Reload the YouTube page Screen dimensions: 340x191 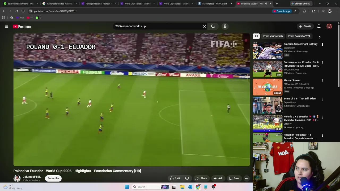click(16, 11)
